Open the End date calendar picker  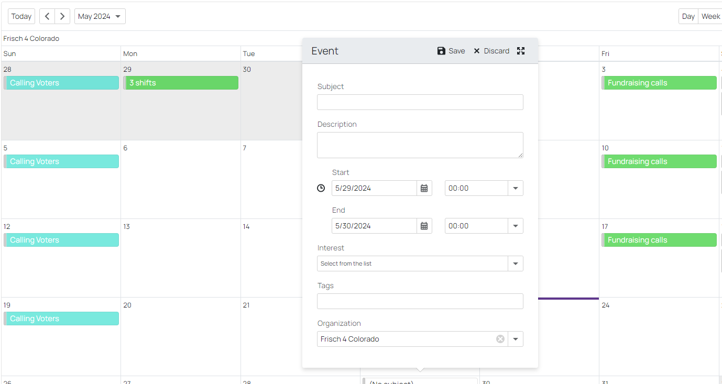[x=424, y=226]
